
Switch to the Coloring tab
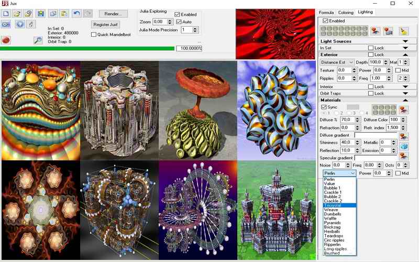[x=345, y=12]
